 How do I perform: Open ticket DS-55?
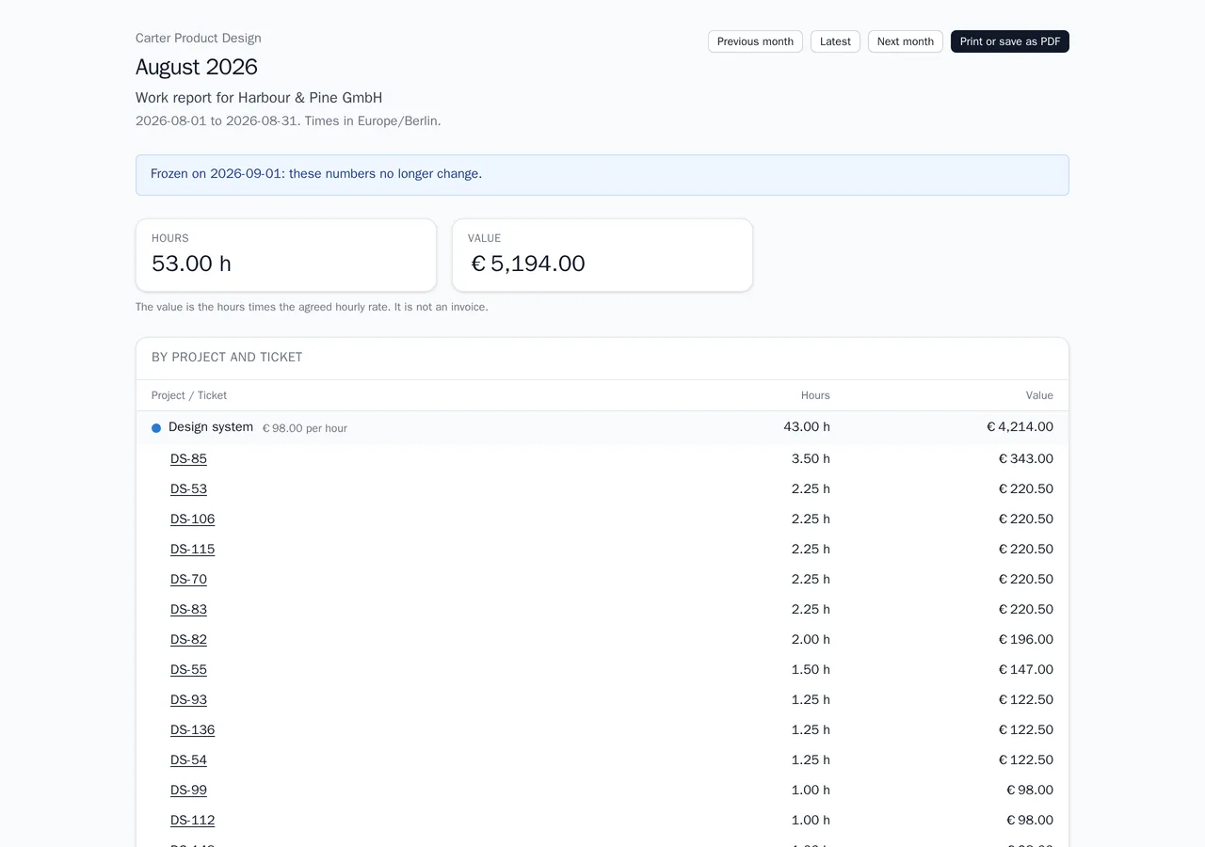click(x=188, y=670)
